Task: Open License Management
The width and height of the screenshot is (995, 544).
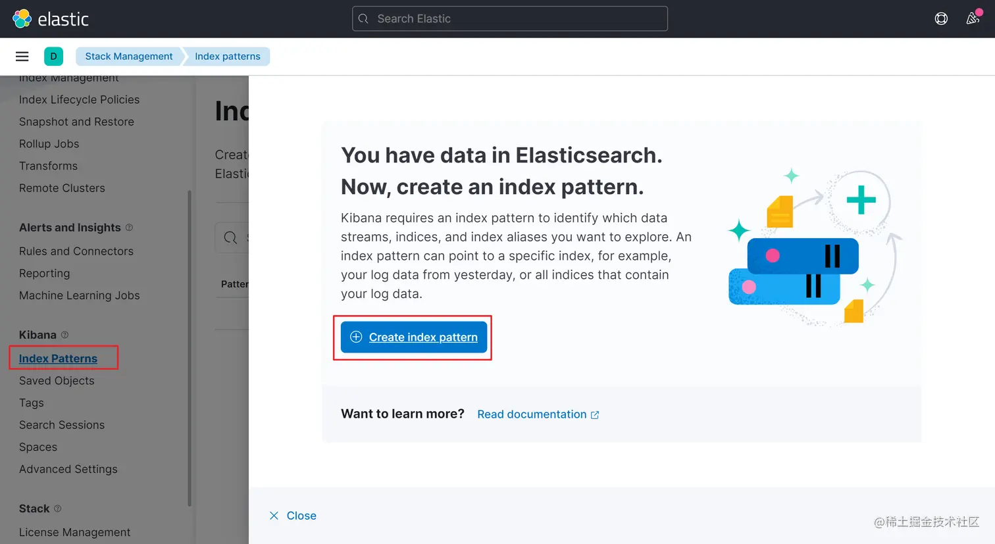Action: [74, 532]
